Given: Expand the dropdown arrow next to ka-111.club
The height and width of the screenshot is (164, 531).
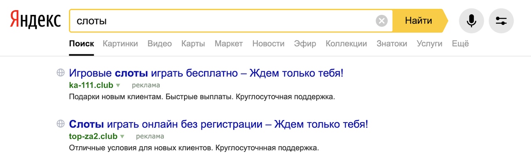Looking at the screenshot, I should 118,85.
